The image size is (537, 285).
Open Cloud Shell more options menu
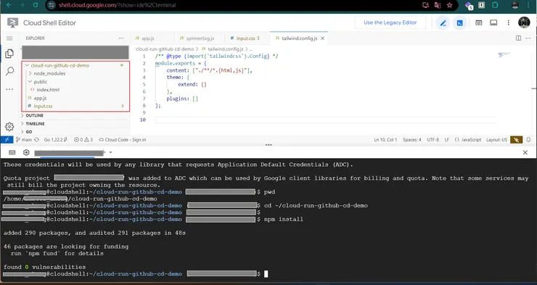(x=509, y=23)
